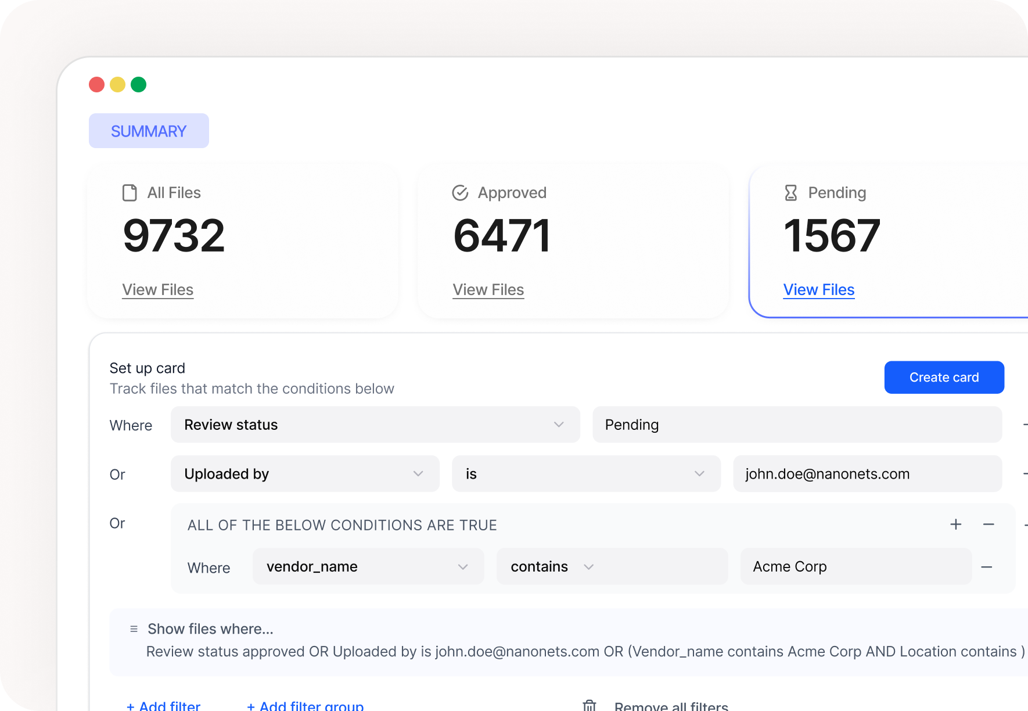Click the Approved checkmark circle icon

point(460,193)
